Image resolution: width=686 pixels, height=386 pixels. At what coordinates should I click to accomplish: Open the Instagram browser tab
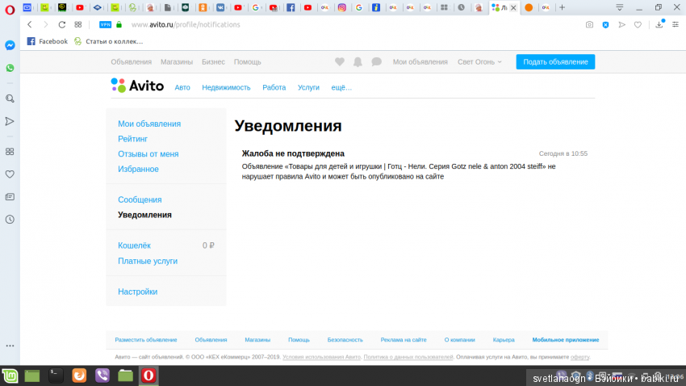coord(341,7)
